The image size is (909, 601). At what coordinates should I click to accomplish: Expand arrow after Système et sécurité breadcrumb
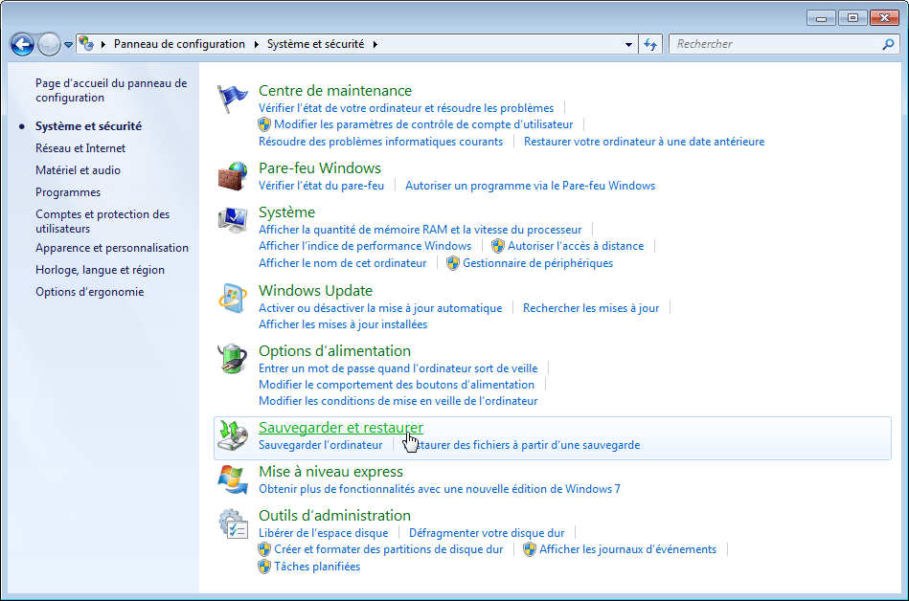375,44
